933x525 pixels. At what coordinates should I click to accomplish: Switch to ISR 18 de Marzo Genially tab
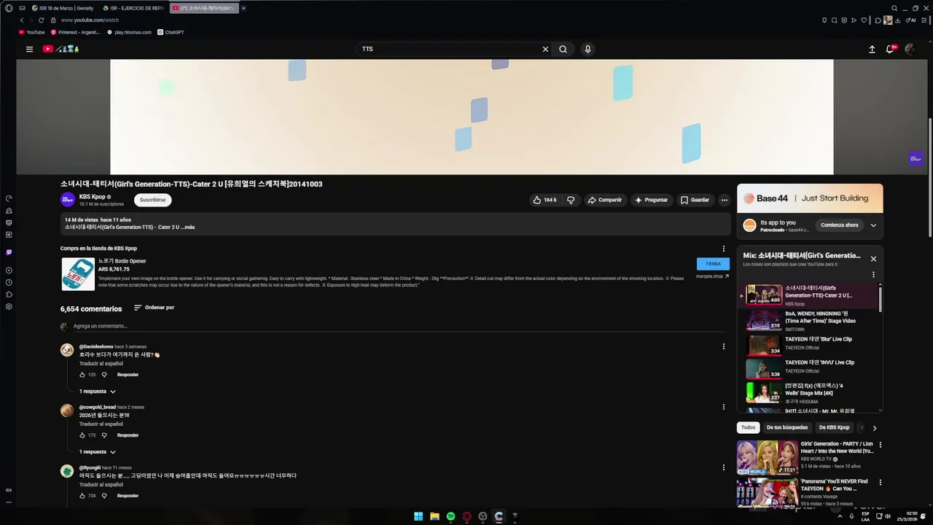point(62,8)
